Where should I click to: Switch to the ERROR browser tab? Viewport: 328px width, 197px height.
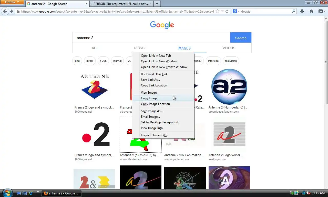coord(121,4)
